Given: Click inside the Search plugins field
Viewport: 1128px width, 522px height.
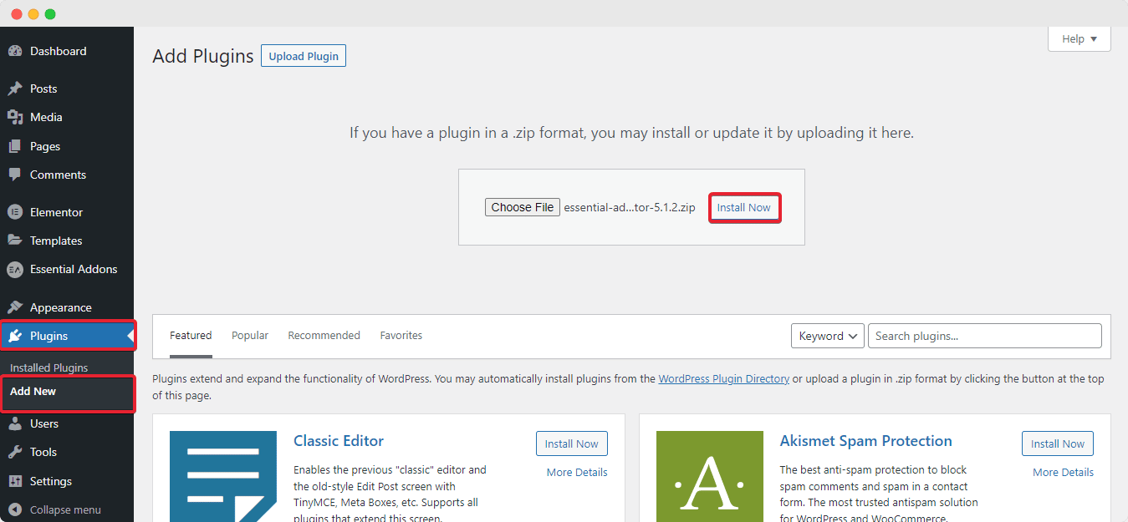Looking at the screenshot, I should pyautogui.click(x=984, y=335).
